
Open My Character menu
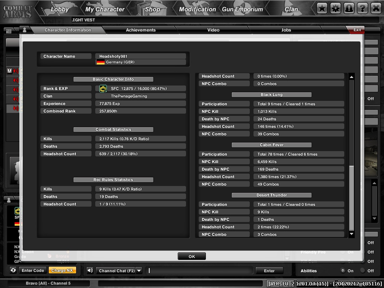click(x=105, y=9)
